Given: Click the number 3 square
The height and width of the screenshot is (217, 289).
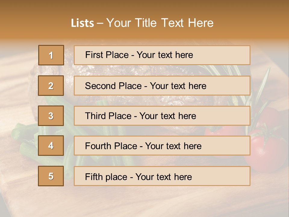Looking at the screenshot, I should click(x=51, y=116).
